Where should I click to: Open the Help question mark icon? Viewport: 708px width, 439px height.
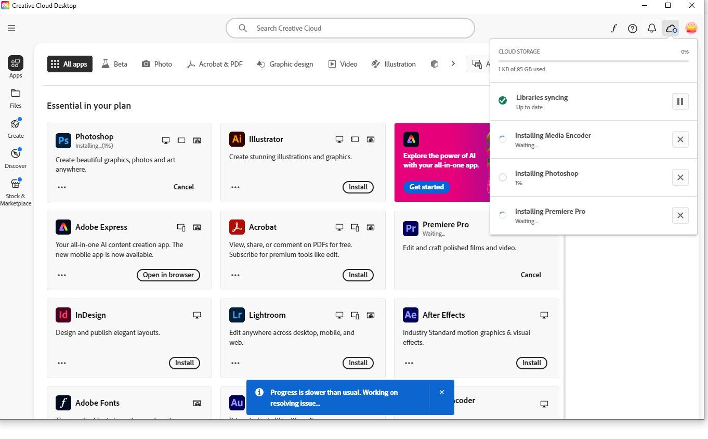[x=633, y=28]
